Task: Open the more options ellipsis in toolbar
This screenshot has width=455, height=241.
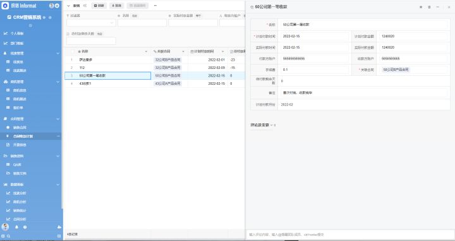Action: (155, 6)
